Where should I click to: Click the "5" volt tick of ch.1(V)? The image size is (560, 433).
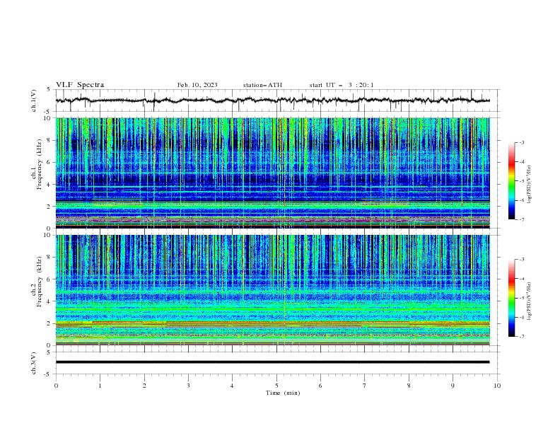49,89
